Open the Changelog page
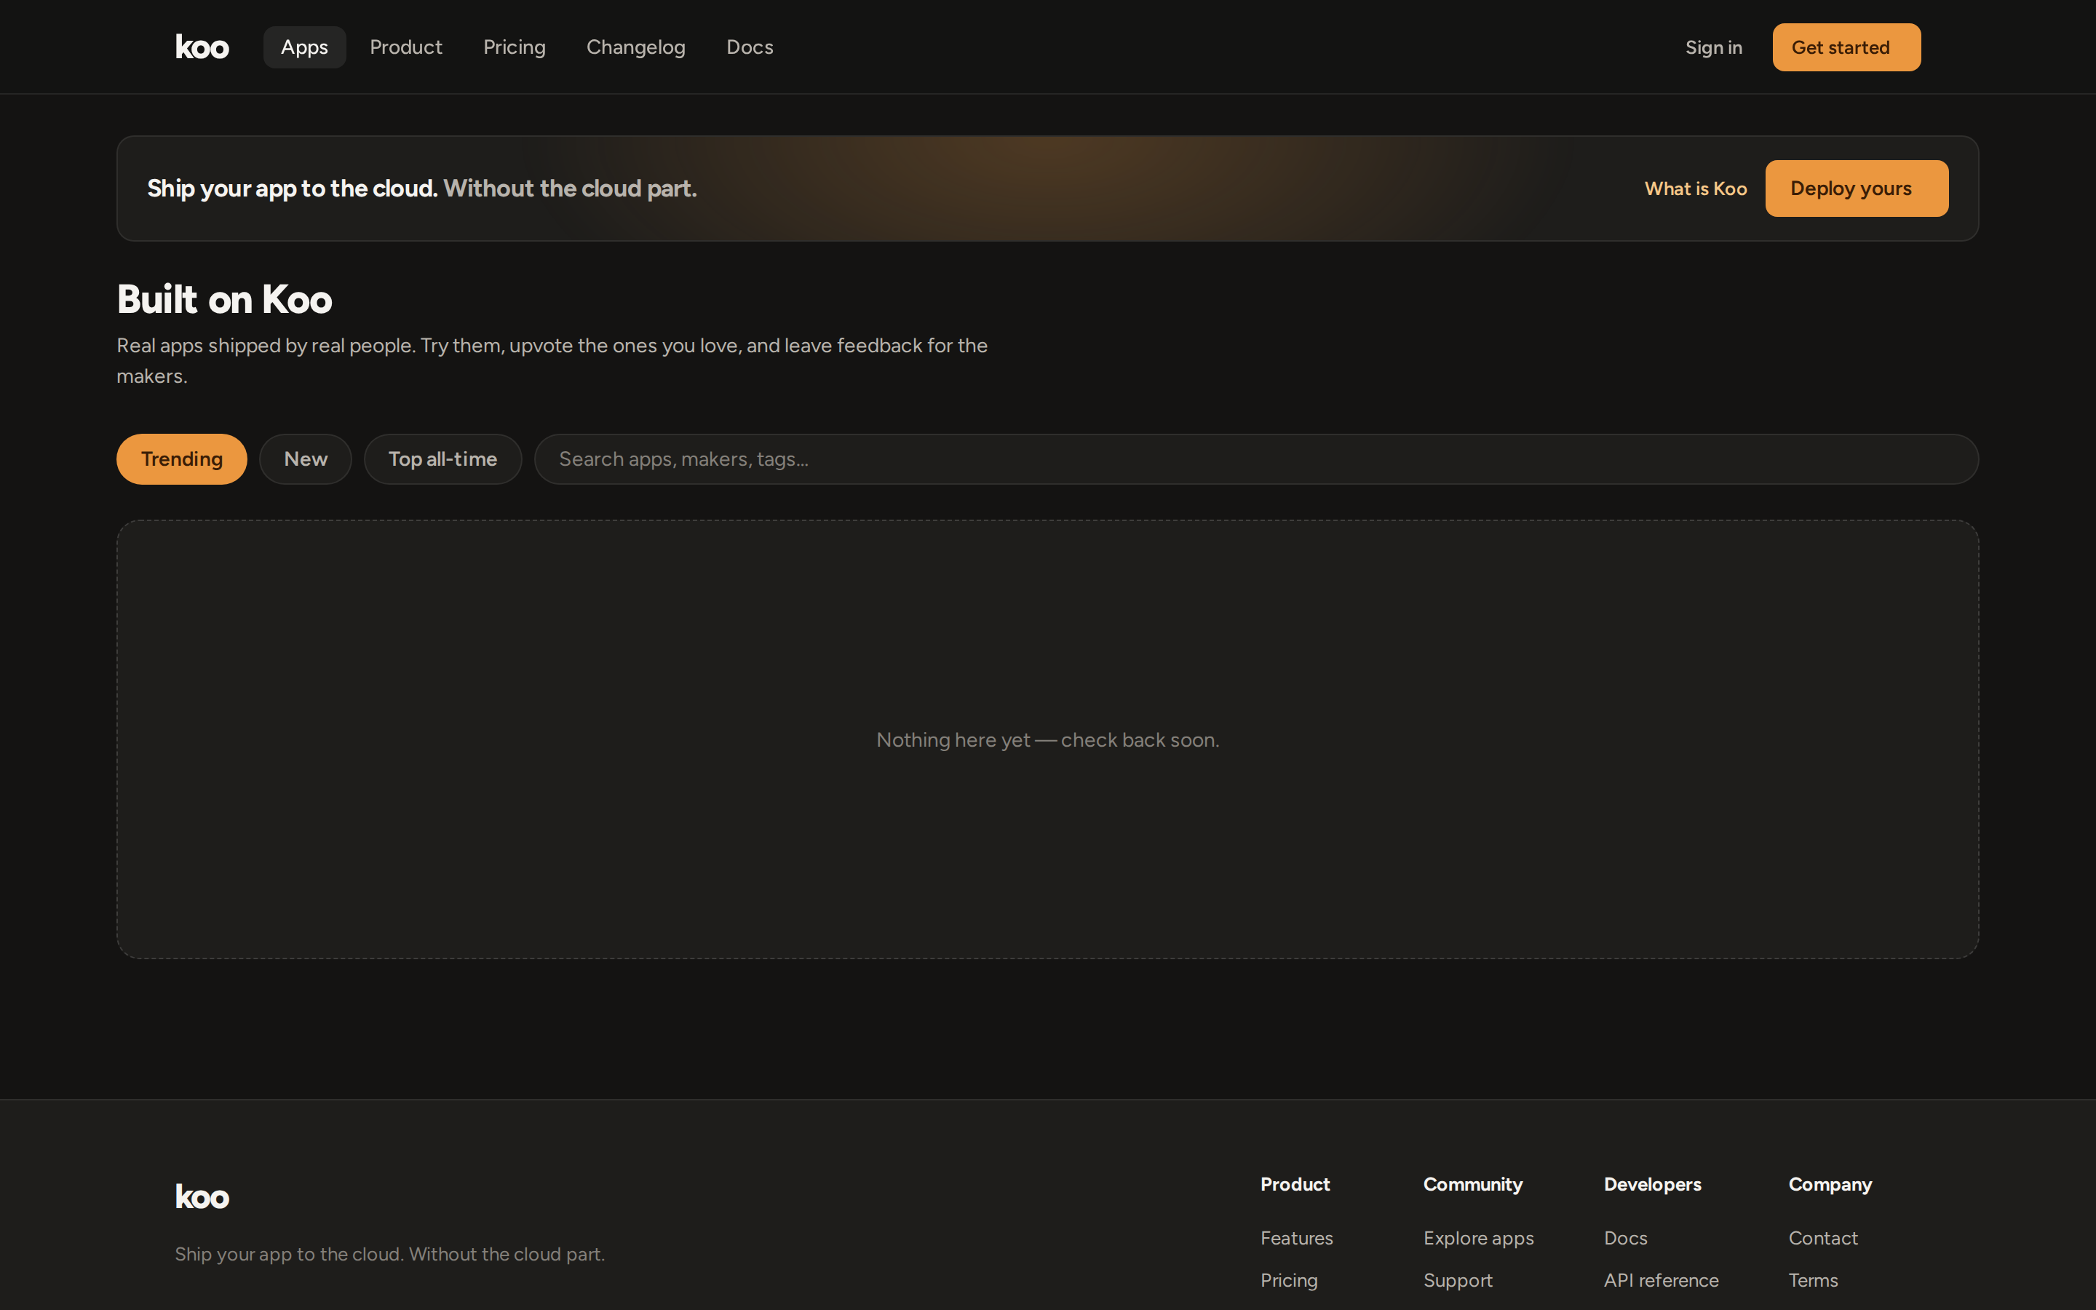2096x1310 pixels. tap(636, 47)
